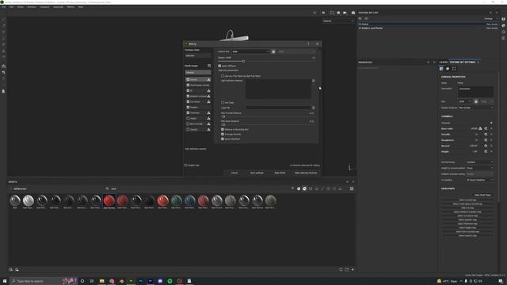Click toggle-all icon beside Mesh maps header

point(209,66)
